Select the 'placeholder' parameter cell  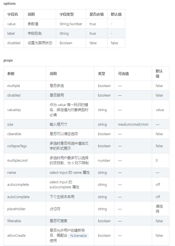tap(25, 209)
